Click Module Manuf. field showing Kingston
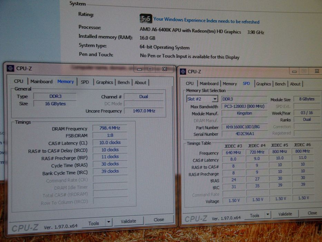The image size is (322, 242). coord(244,113)
